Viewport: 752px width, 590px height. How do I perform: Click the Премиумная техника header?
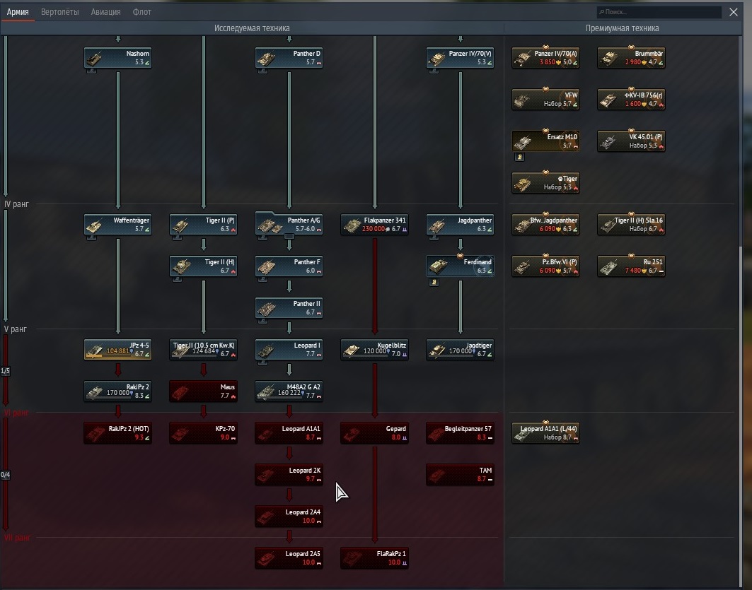tap(622, 28)
